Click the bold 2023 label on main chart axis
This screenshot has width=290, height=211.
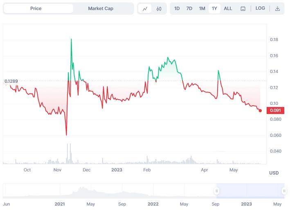pos(117,170)
